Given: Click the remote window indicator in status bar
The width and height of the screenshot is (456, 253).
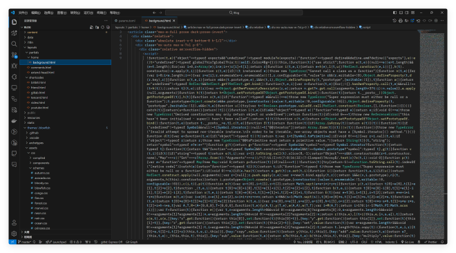Looking at the screenshot, I should pyautogui.click(x=12, y=242).
